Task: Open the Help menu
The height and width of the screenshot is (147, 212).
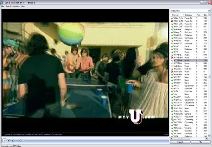Action: coord(23,6)
